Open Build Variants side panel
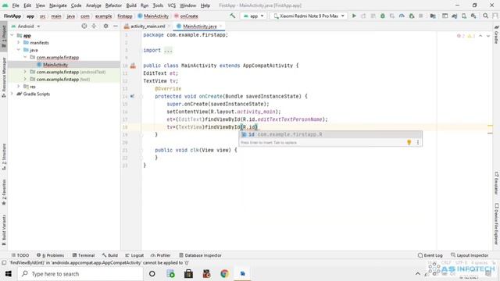Image resolution: width=500 pixels, height=281 pixels. click(x=4, y=230)
